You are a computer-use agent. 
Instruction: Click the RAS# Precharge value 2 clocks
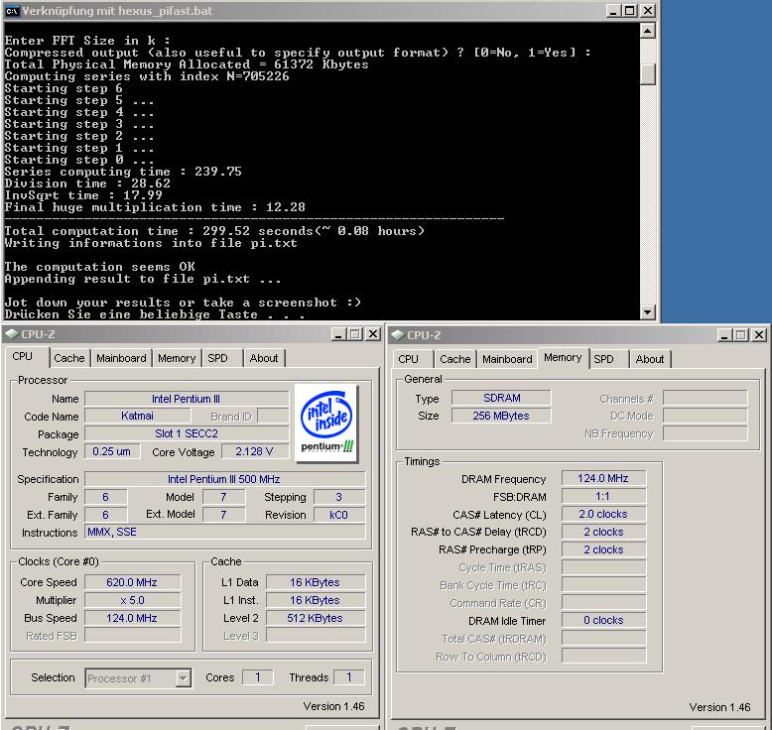pyautogui.click(x=603, y=549)
